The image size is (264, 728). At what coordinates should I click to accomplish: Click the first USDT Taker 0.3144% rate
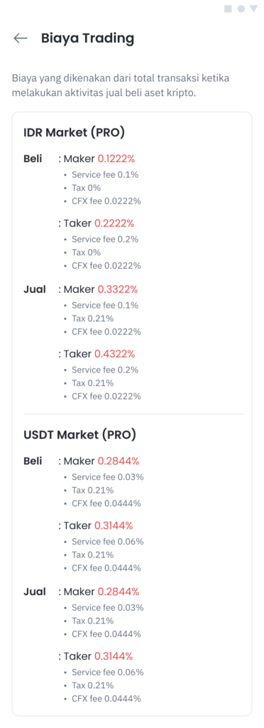[114, 525]
